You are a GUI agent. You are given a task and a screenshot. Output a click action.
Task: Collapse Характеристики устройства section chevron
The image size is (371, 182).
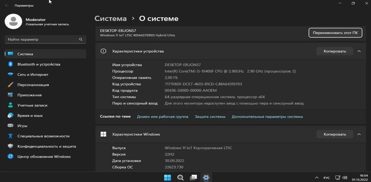tap(359, 51)
